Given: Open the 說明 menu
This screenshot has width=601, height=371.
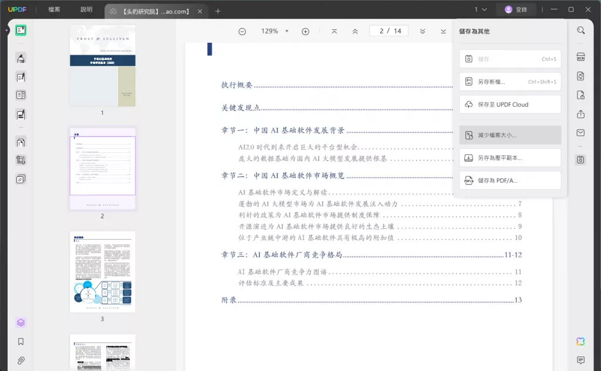Looking at the screenshot, I should 86,9.
